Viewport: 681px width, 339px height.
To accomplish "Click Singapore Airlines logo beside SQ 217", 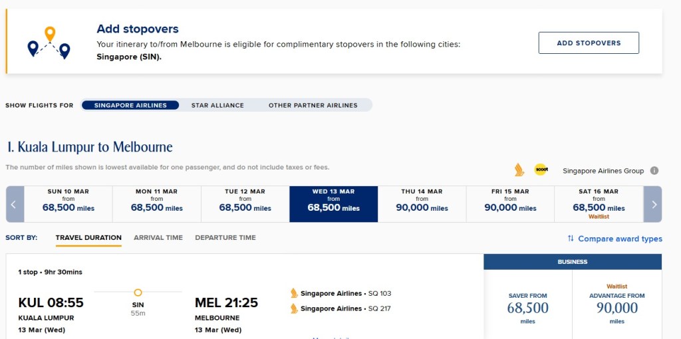I will click(294, 308).
